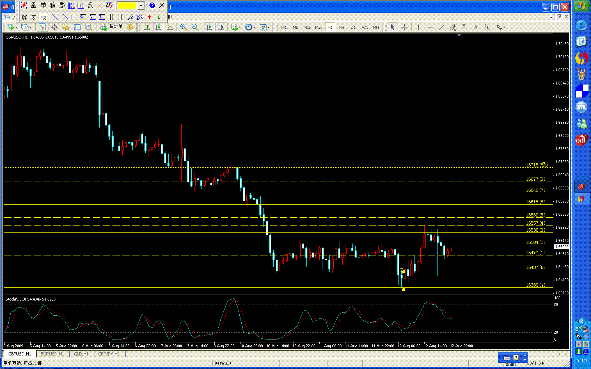Switch chart to bar chart style
591x369 pixels.
click(147, 27)
